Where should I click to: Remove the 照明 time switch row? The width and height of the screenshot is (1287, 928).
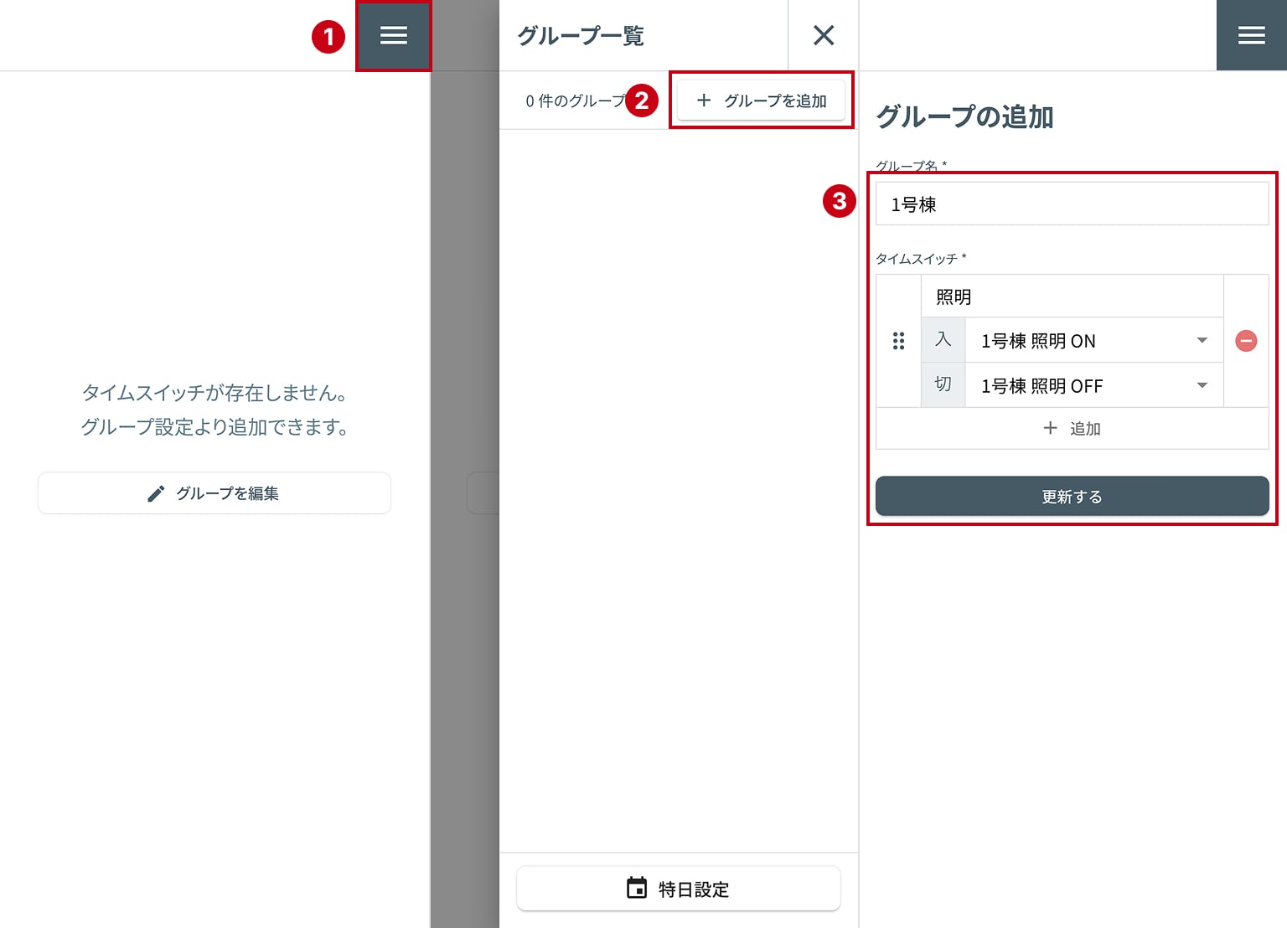[x=1246, y=341]
